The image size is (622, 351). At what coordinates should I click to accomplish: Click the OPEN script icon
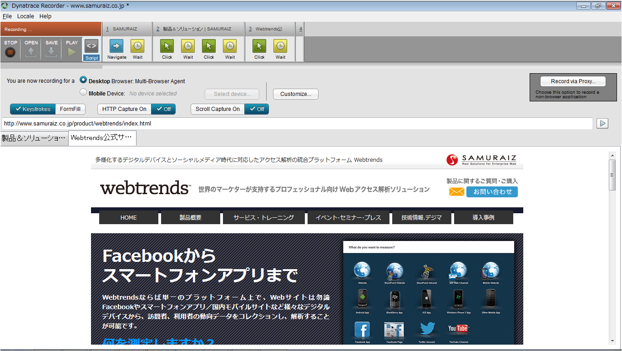(31, 52)
